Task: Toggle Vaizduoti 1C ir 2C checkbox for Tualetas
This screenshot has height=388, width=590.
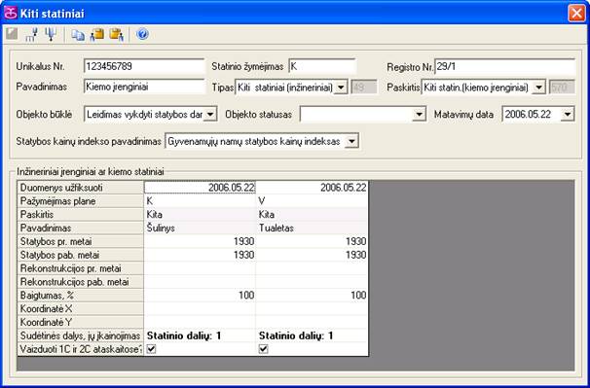Action: [x=264, y=349]
